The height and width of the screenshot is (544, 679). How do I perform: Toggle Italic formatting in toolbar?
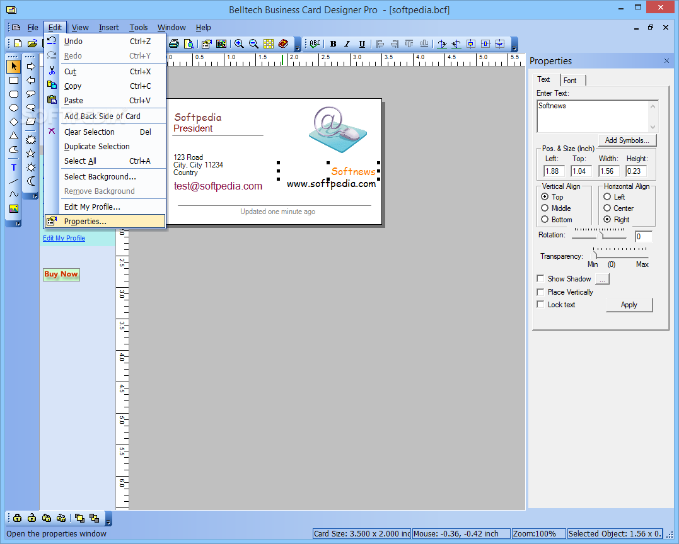(347, 43)
